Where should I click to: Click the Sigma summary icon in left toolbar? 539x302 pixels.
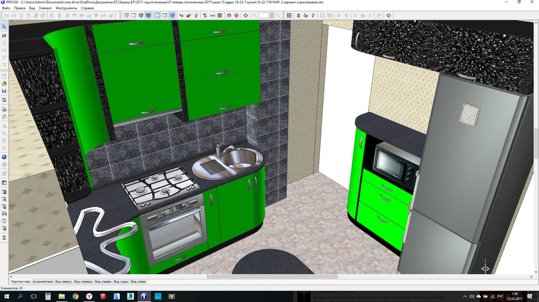pos(4,238)
